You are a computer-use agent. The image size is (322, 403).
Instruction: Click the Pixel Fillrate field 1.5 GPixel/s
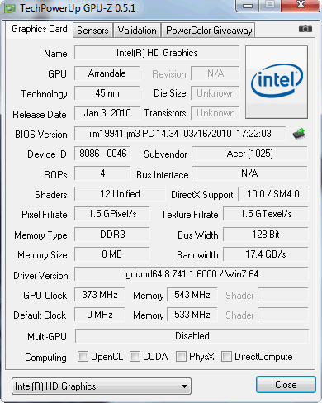pos(112,214)
